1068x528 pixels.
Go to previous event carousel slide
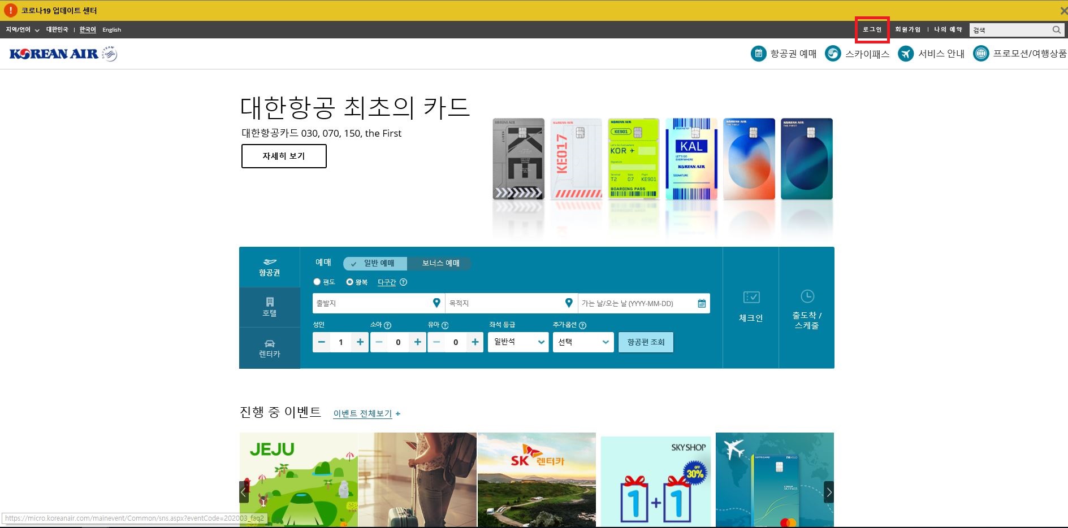[244, 492]
